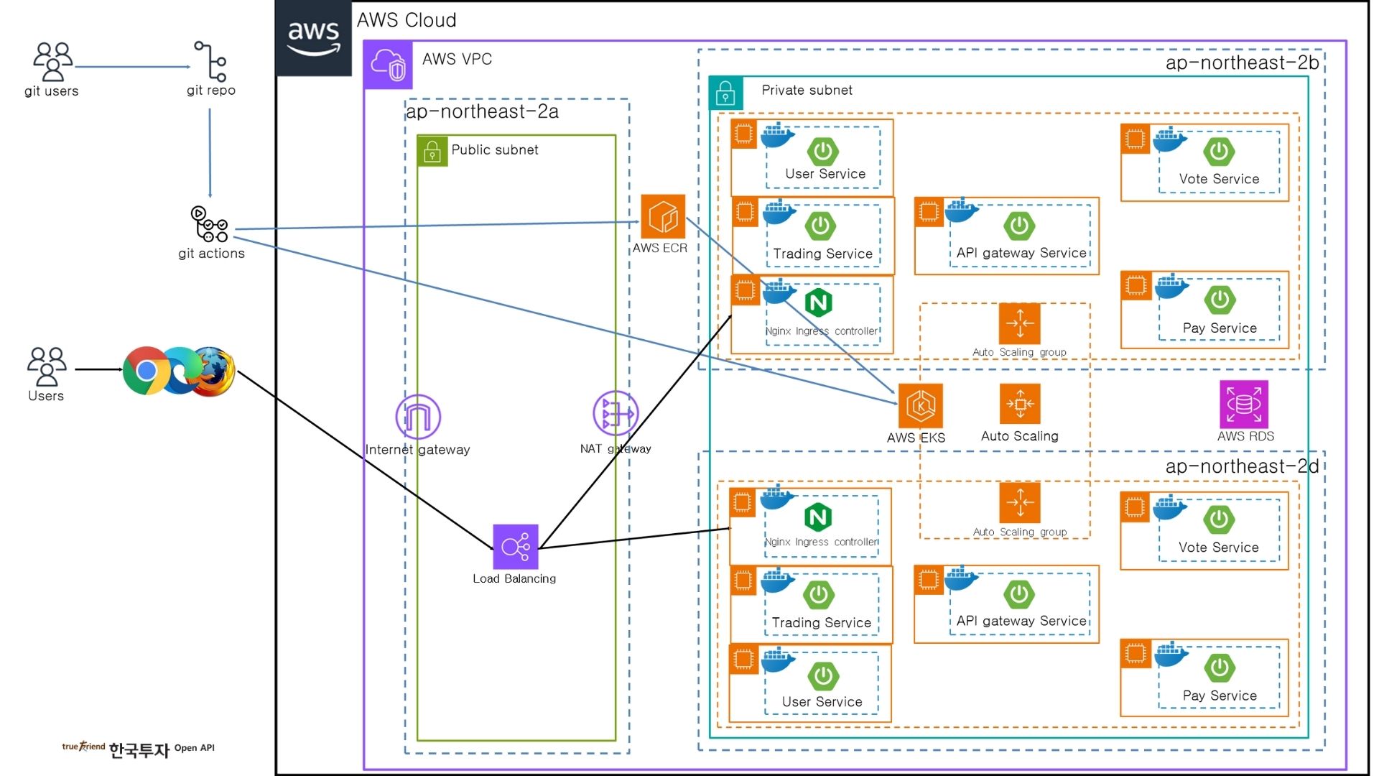Select the AWS VPC cloud shield icon
This screenshot has height=776, width=1379.
(x=388, y=65)
